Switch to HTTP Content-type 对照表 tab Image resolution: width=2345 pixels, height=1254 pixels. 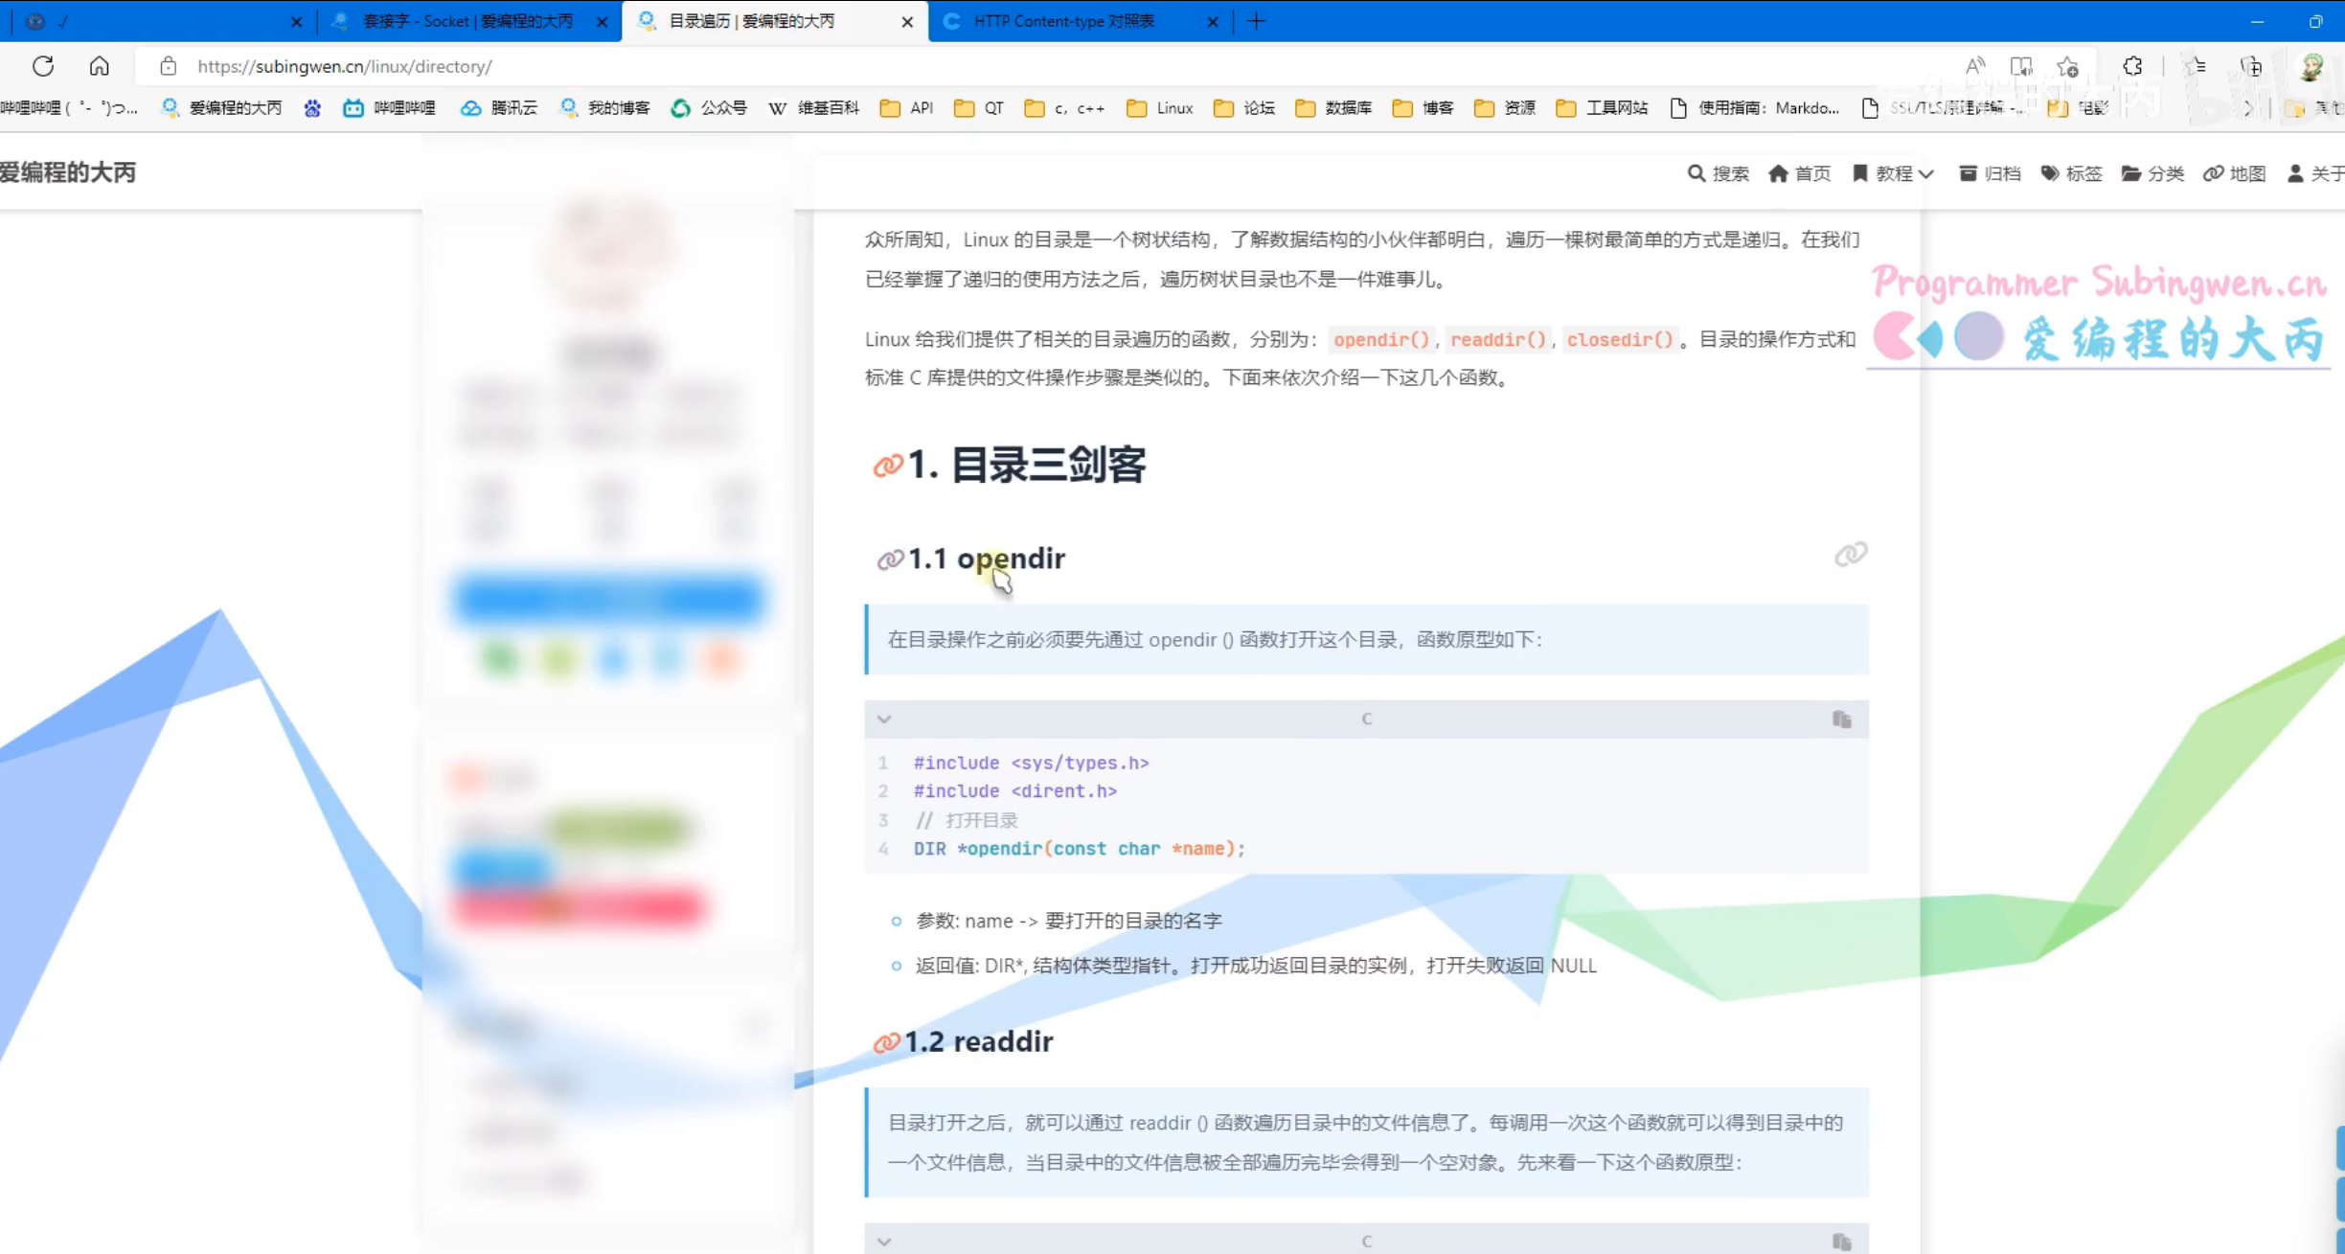pyautogui.click(x=1063, y=21)
